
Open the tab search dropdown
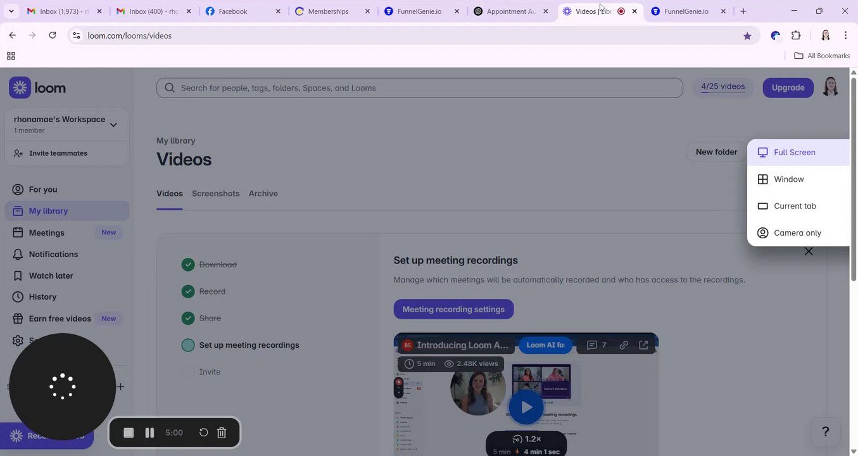11,11
